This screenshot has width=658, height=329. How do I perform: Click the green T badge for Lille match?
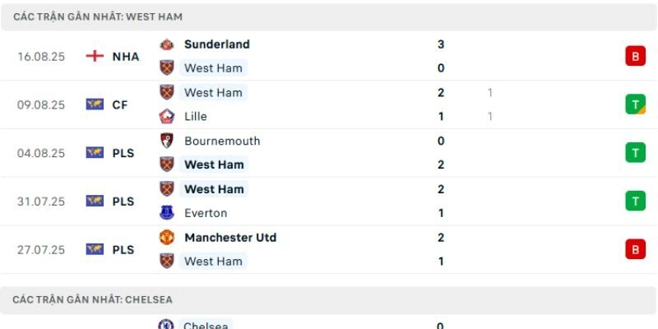tap(634, 104)
